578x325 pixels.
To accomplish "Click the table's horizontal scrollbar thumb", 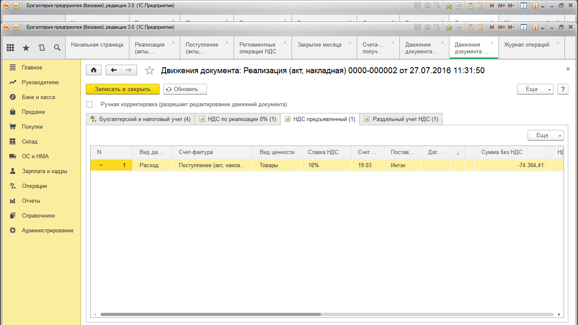I will (210, 314).
